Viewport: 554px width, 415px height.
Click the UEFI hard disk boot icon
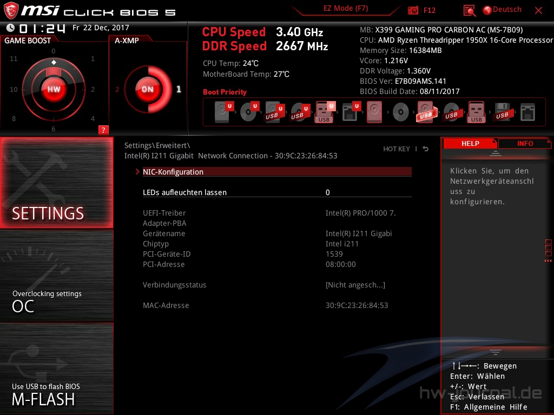(223, 112)
